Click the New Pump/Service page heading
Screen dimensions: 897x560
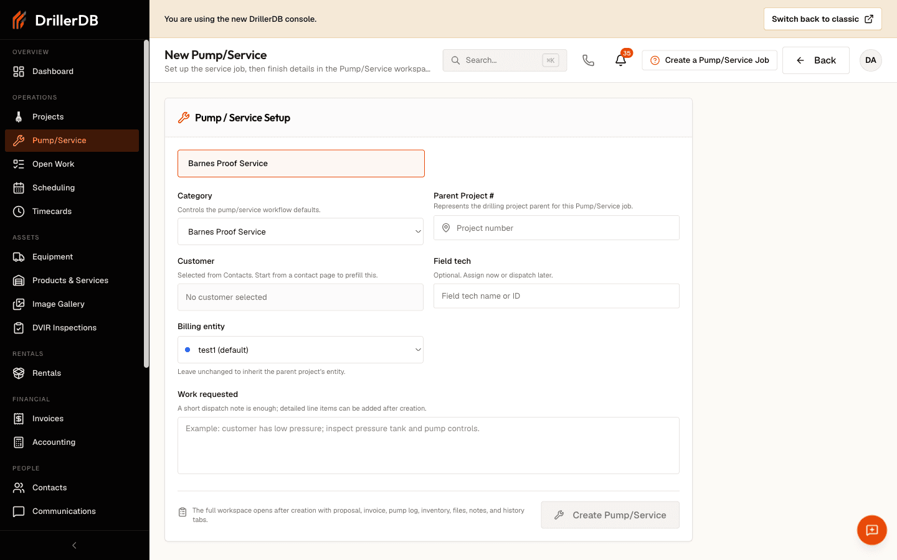coord(216,55)
